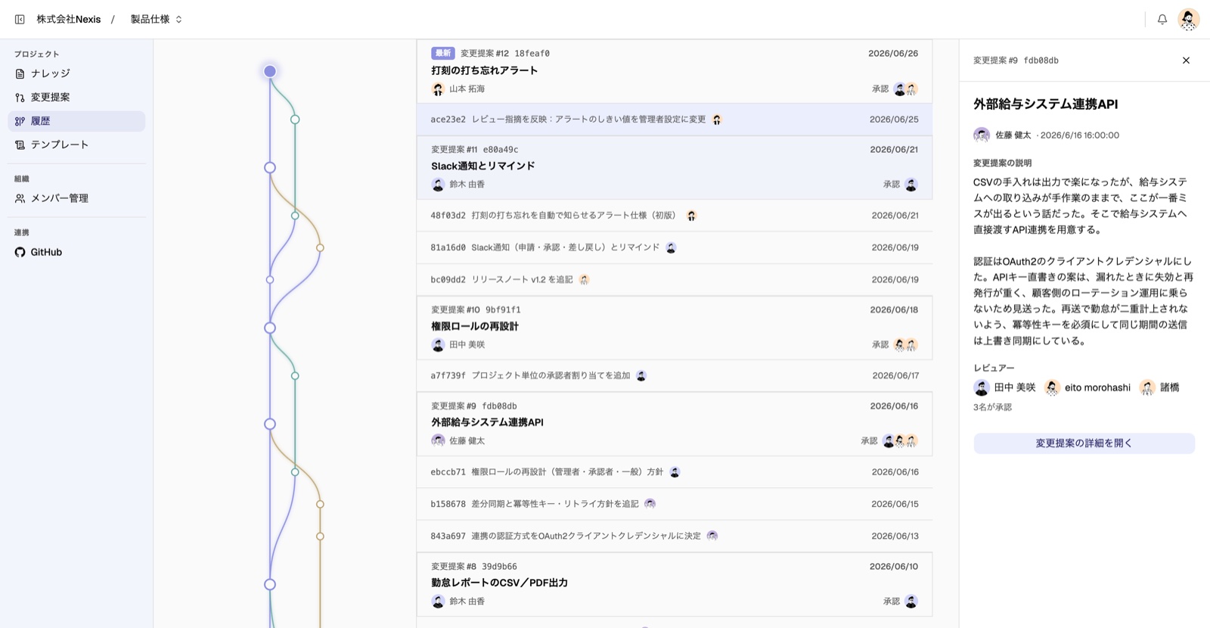Open GitHub integration in sidebar
The image size is (1210, 628).
(x=76, y=252)
